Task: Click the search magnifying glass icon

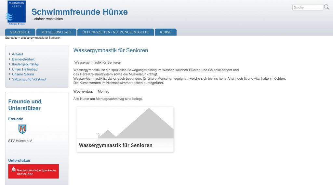Action: pos(326,7)
